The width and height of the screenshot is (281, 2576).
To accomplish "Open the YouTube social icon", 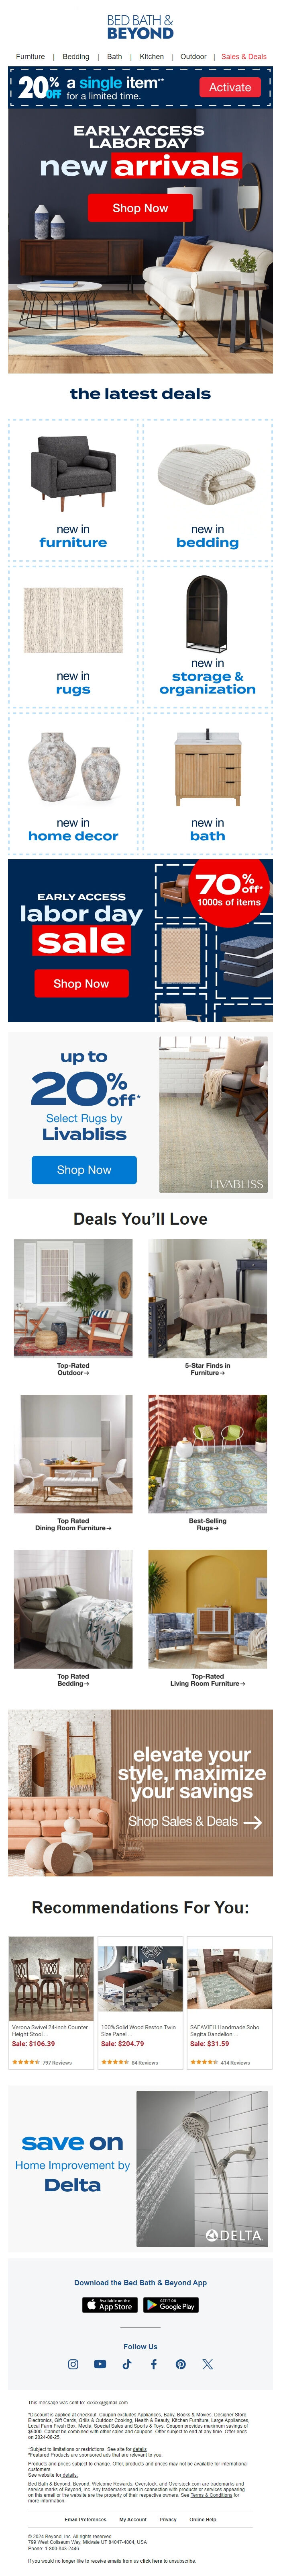I will [x=100, y=2364].
